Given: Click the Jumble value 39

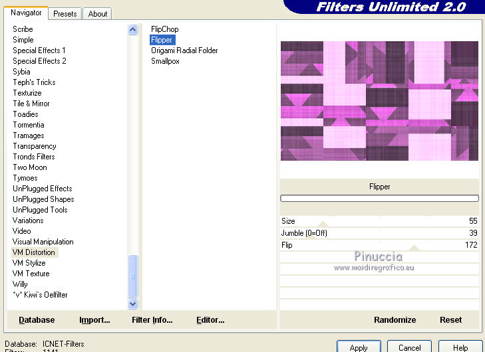Looking at the screenshot, I should tap(473, 233).
